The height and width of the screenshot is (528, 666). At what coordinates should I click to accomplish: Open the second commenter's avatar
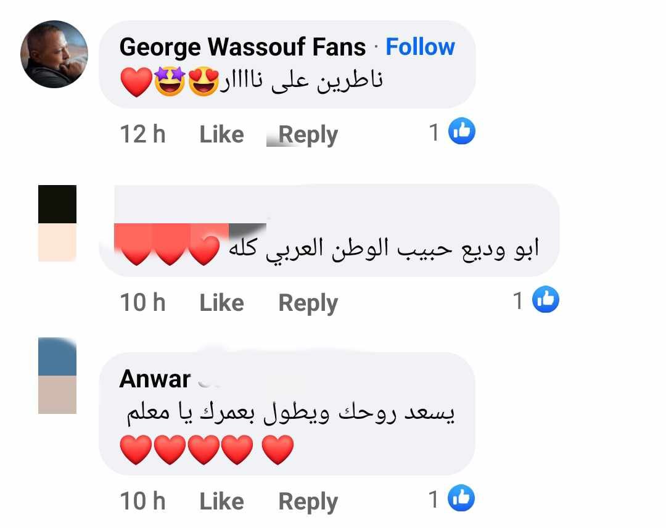tap(57, 223)
